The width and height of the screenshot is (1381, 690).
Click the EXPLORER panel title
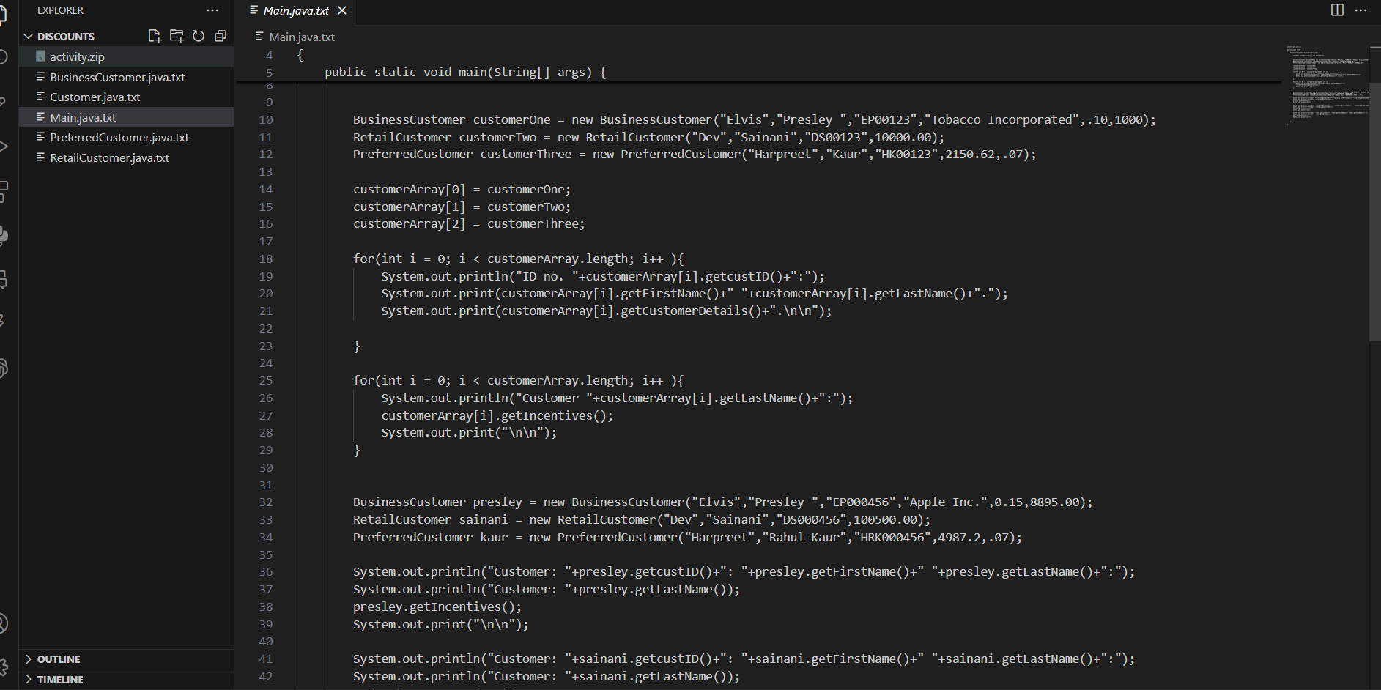[60, 10]
